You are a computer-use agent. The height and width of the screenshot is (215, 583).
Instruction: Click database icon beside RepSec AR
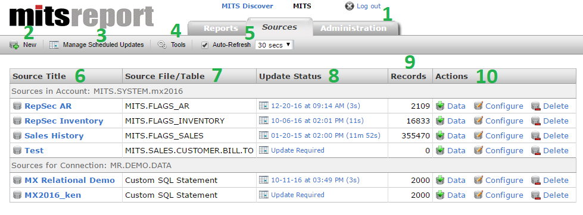(x=17, y=106)
